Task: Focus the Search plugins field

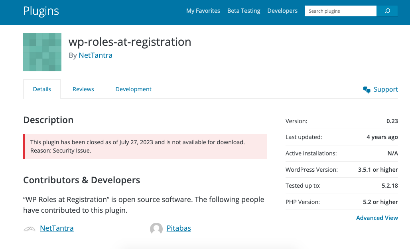Action: coord(340,11)
